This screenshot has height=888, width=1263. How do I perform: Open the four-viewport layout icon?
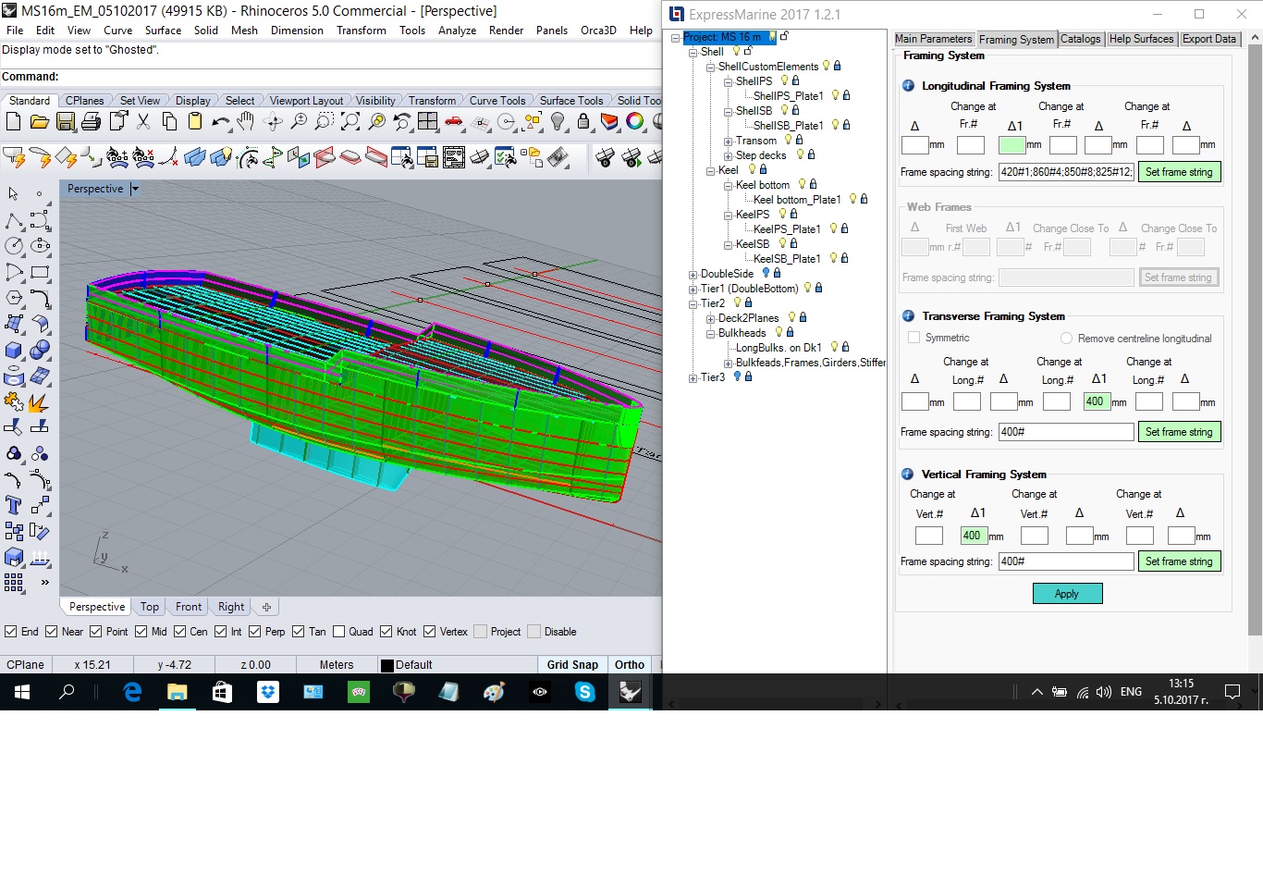(427, 122)
